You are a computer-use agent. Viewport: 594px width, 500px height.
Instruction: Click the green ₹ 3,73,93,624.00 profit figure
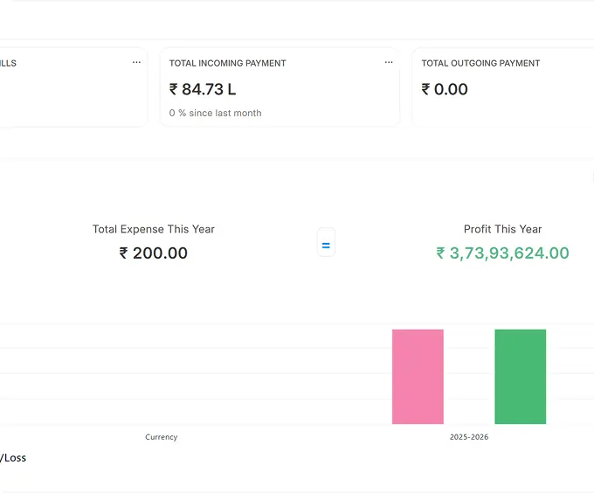point(502,253)
